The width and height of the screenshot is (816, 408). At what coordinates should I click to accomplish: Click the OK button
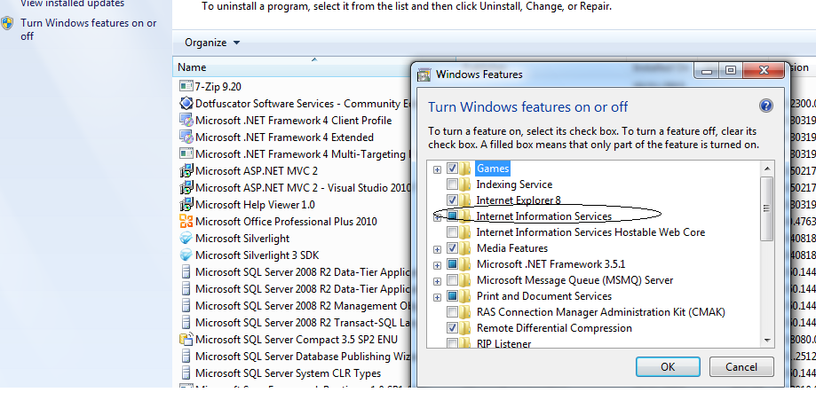pos(668,366)
